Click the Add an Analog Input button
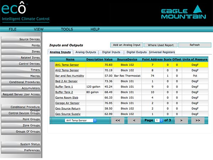 (x=127, y=45)
